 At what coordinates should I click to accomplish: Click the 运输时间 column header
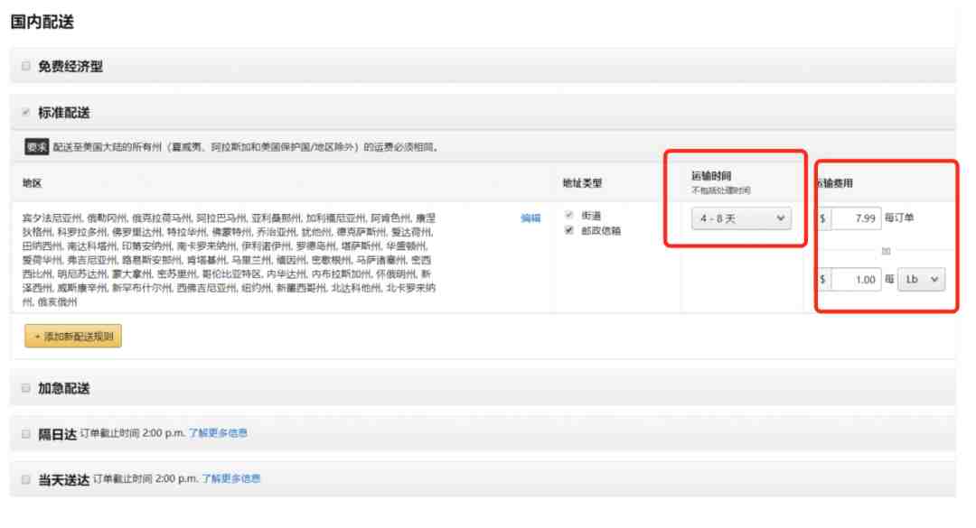pyautogui.click(x=711, y=176)
